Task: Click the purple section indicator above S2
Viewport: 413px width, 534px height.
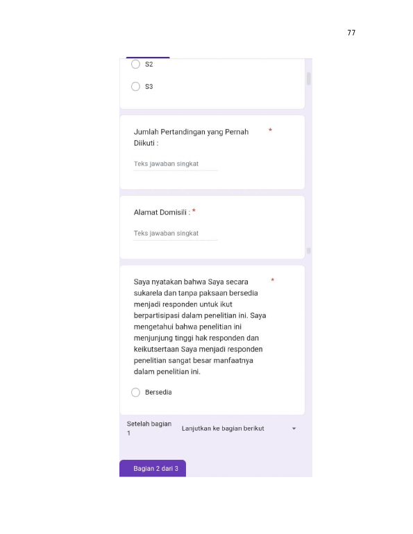Action: (x=148, y=58)
